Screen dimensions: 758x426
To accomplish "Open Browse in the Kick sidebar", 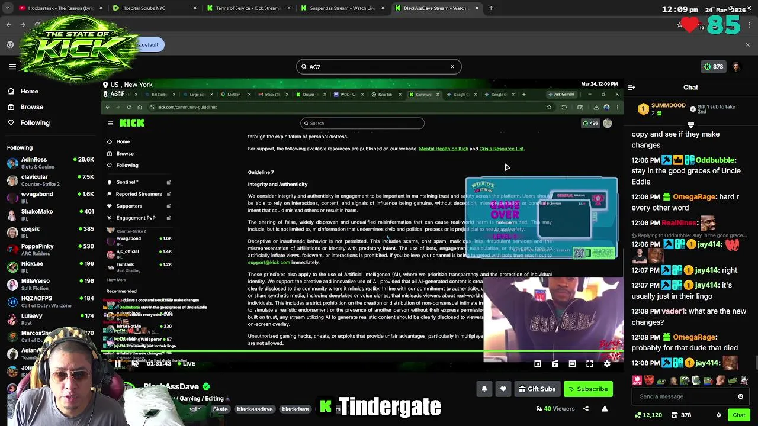I will [31, 107].
